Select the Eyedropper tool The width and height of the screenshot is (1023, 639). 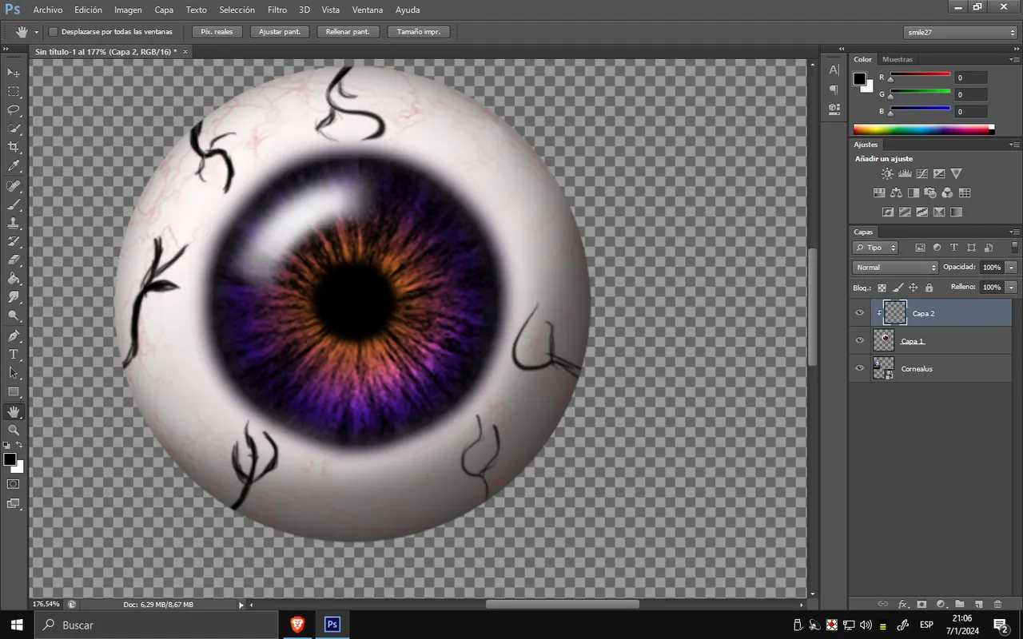[x=14, y=166]
